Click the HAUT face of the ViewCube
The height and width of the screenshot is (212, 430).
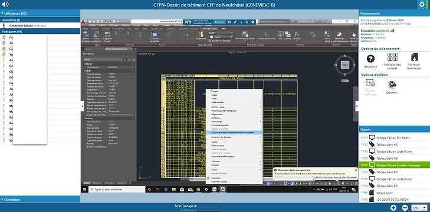[x=344, y=65]
